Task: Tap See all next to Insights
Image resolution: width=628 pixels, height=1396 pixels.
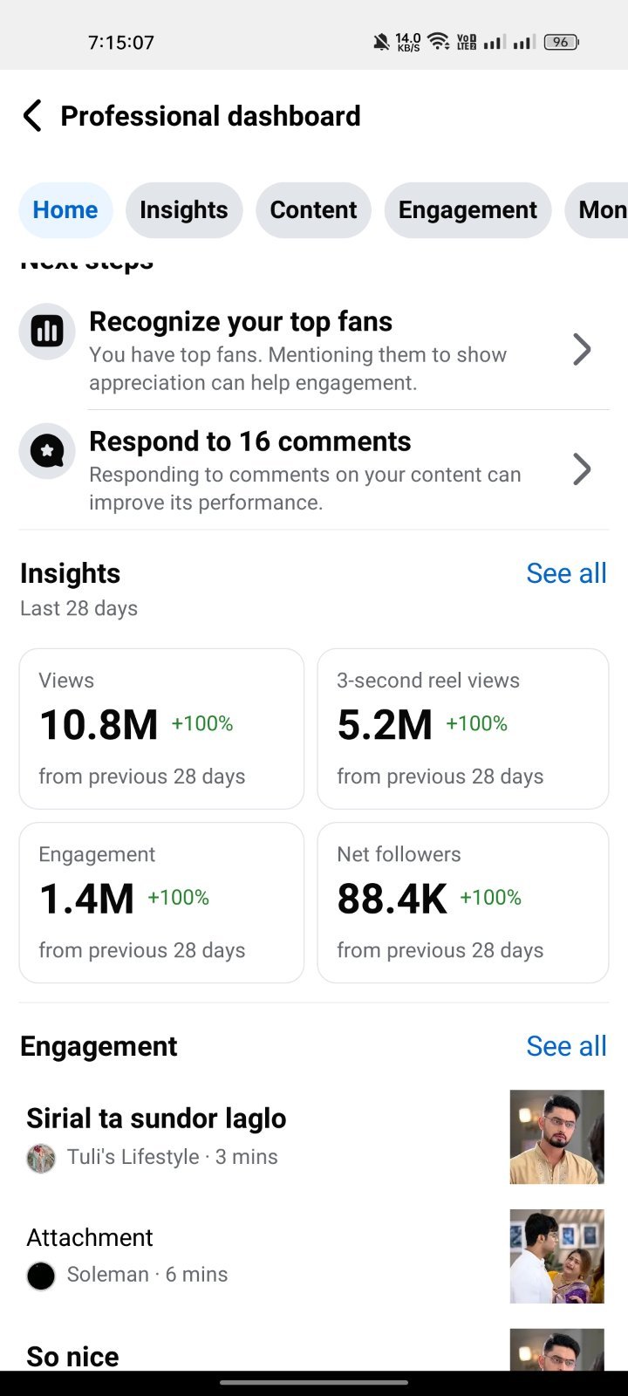Action: 566,573
